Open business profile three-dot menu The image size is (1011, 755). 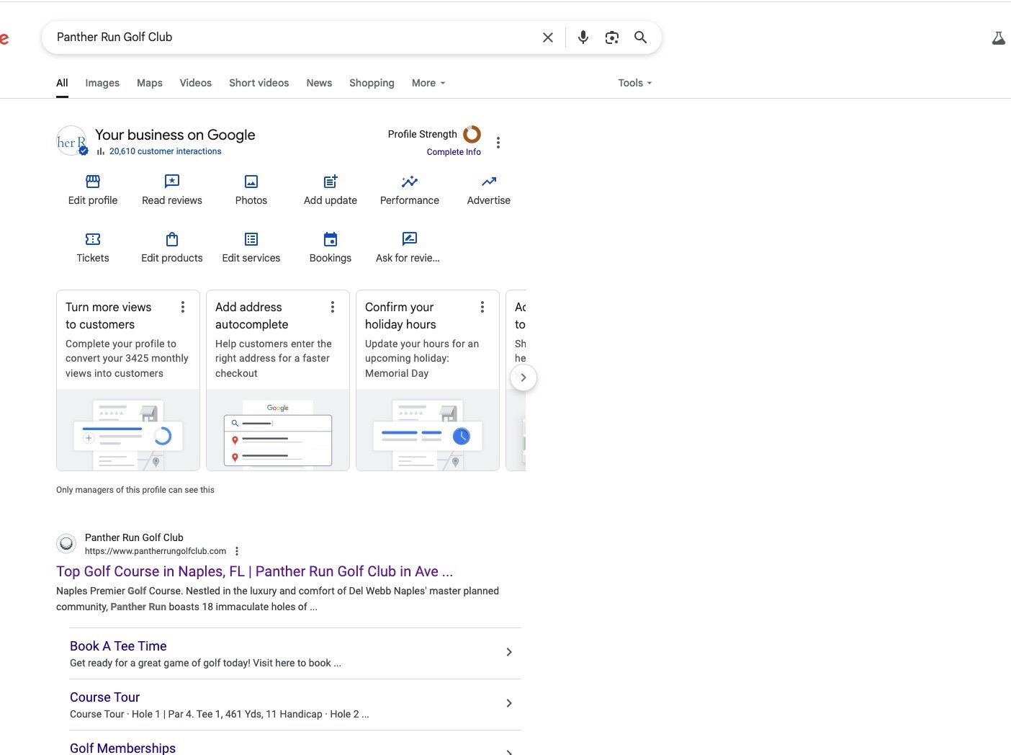point(498,143)
